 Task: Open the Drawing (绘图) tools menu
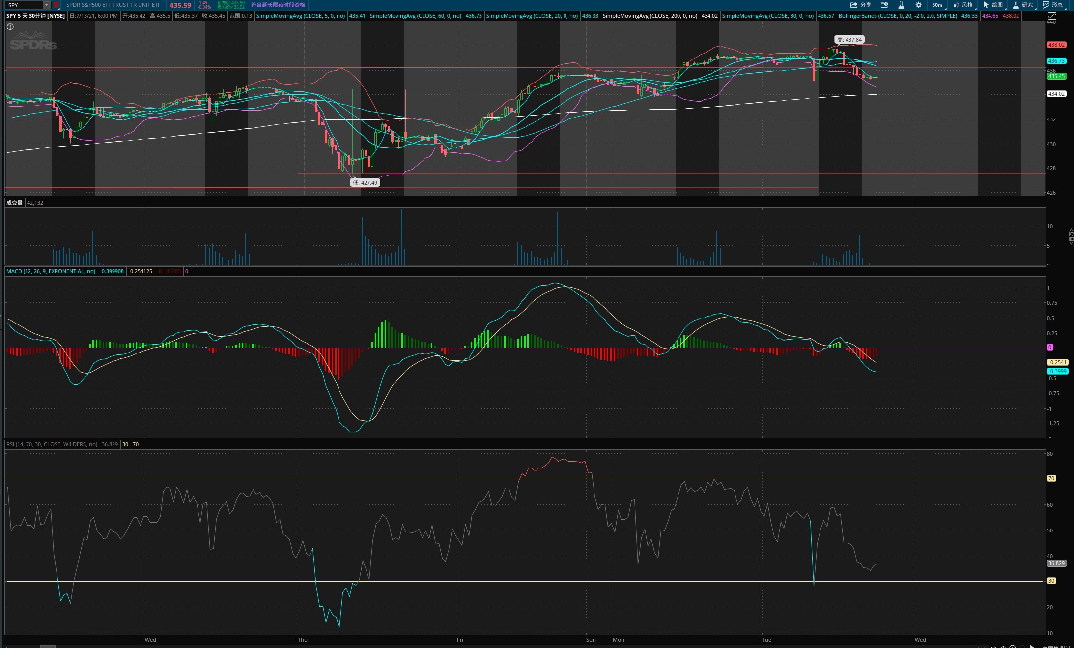click(993, 5)
